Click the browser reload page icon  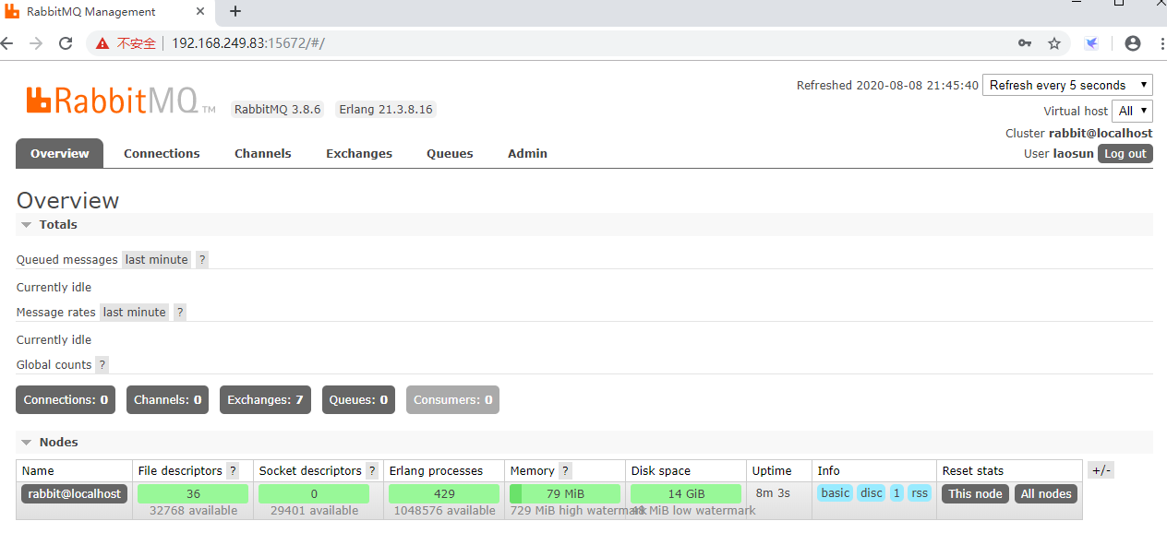click(66, 43)
